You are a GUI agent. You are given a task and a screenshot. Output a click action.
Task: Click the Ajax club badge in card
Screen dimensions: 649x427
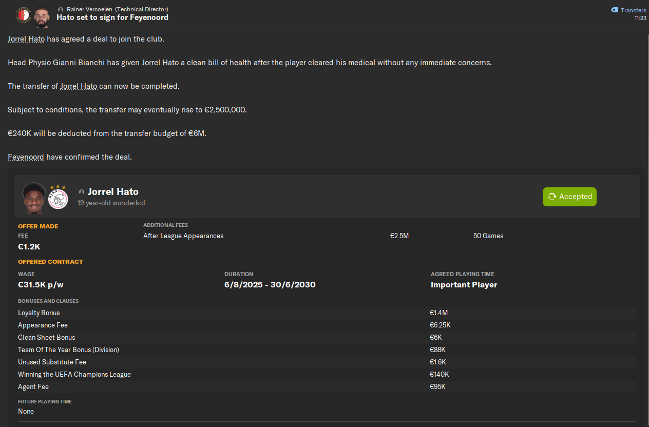(x=58, y=197)
